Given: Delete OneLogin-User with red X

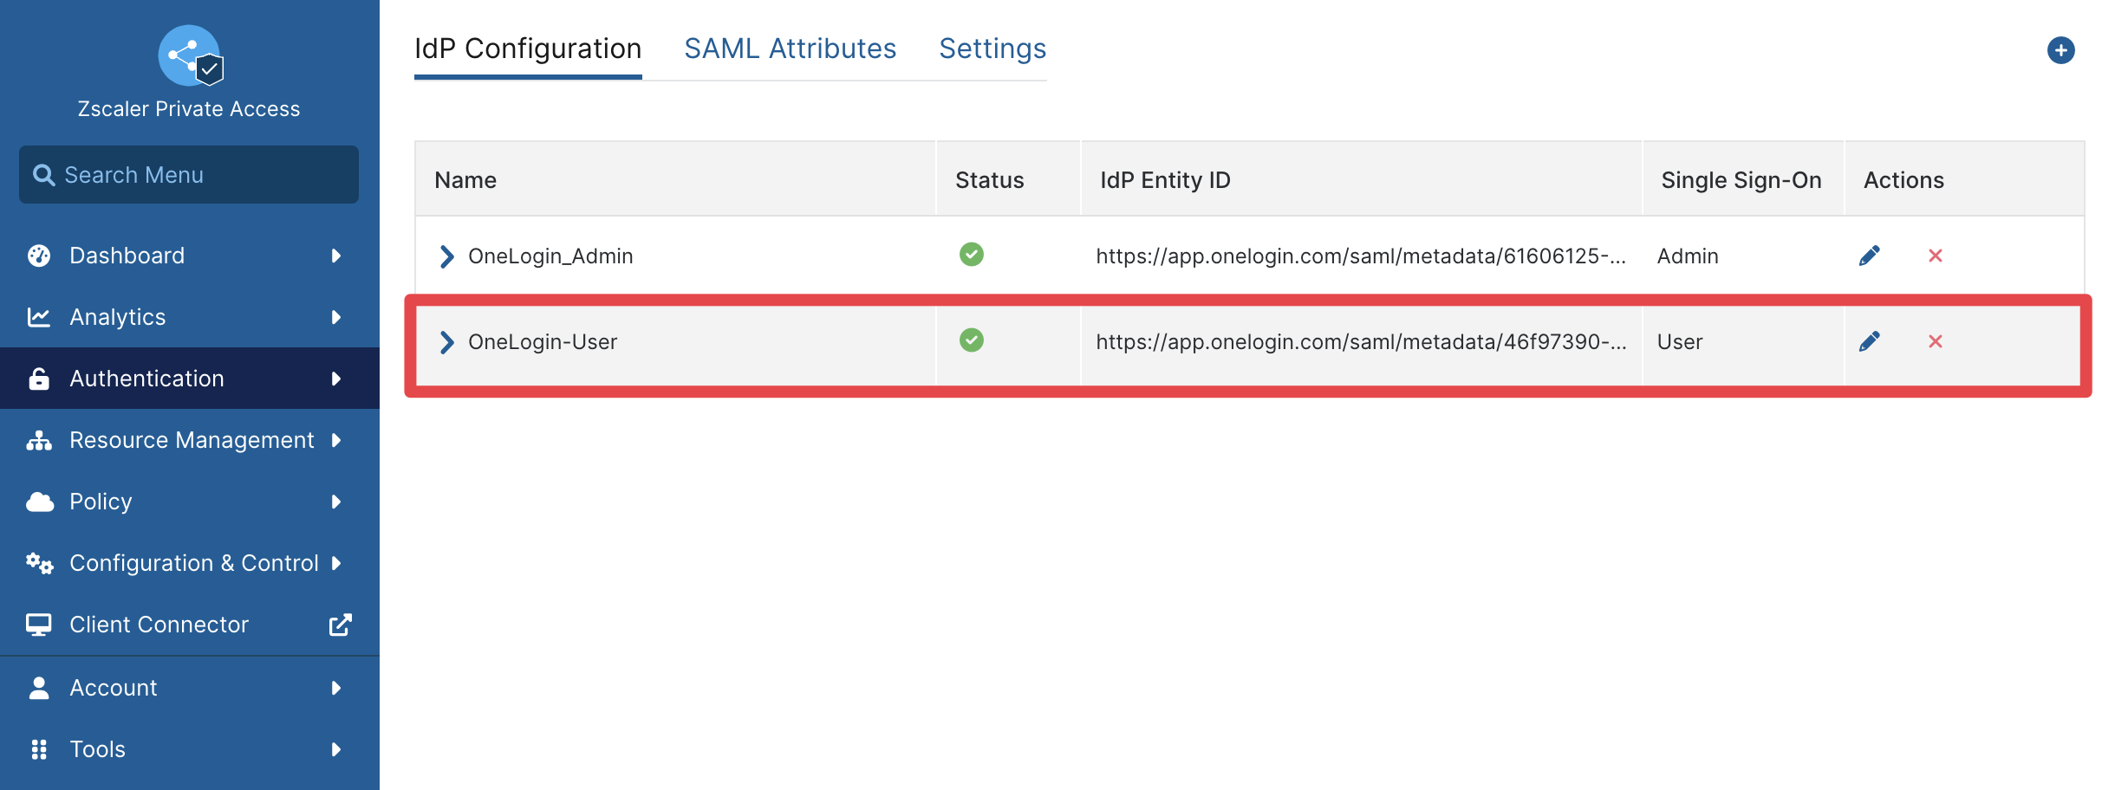Looking at the screenshot, I should coord(1935,341).
